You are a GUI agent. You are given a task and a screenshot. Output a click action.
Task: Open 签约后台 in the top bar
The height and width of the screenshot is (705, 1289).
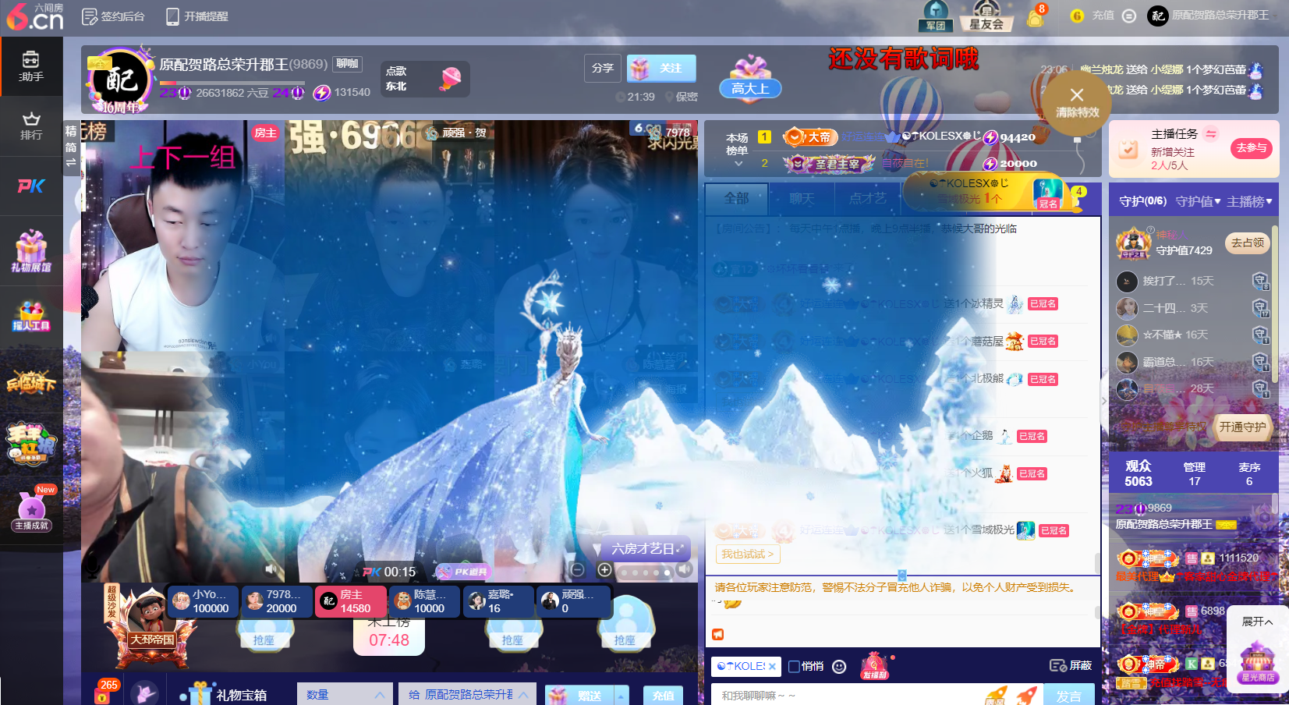pos(114,16)
